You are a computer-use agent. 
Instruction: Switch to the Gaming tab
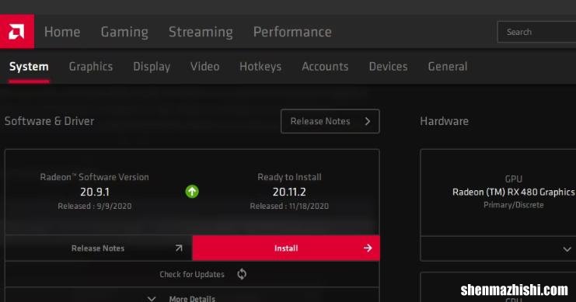[x=124, y=32]
